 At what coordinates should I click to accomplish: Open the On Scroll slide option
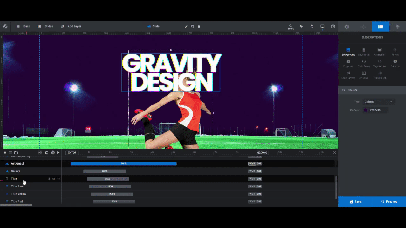[364, 75]
